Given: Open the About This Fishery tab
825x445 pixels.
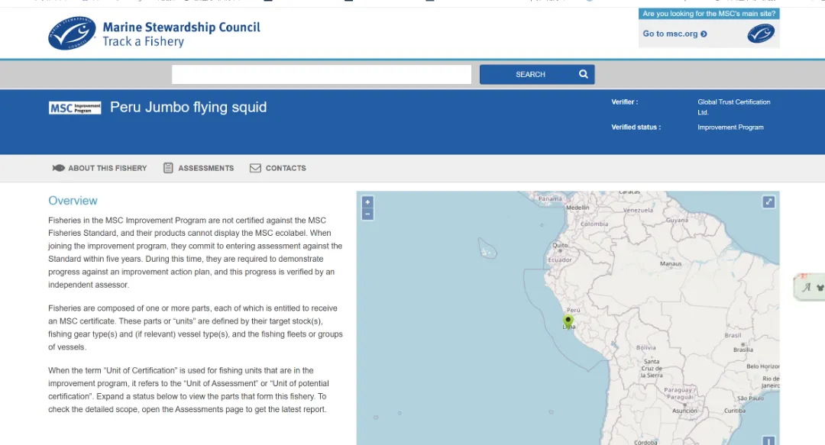Looking at the screenshot, I should coord(99,168).
